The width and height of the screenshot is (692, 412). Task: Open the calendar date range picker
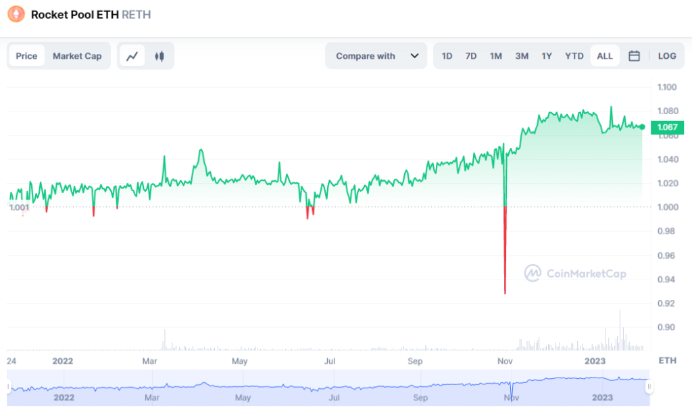634,56
